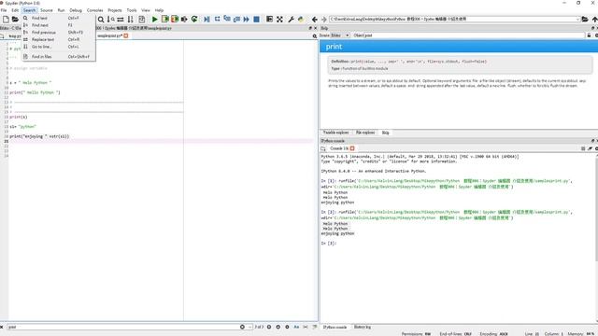Choose Find next from Search menu

click(x=58, y=25)
